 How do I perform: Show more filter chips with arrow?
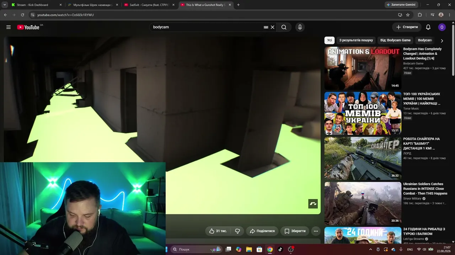(x=442, y=41)
